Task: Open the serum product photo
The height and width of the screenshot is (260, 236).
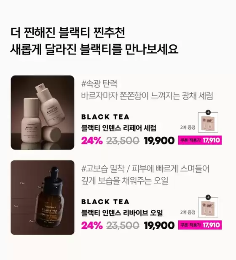Action: click(43, 113)
